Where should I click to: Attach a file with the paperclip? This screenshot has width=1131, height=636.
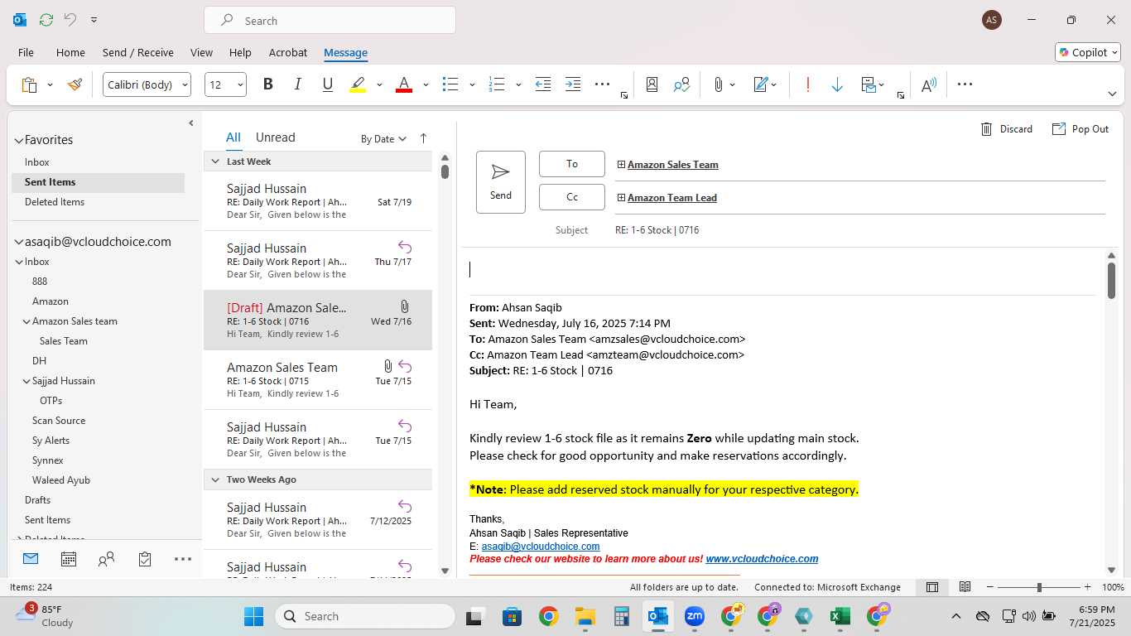[x=719, y=84]
